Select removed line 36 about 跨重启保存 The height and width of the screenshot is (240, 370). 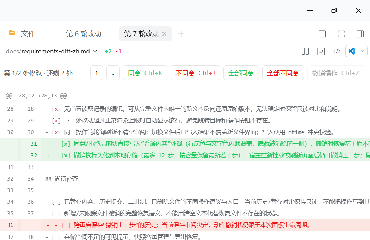click(x=185, y=225)
